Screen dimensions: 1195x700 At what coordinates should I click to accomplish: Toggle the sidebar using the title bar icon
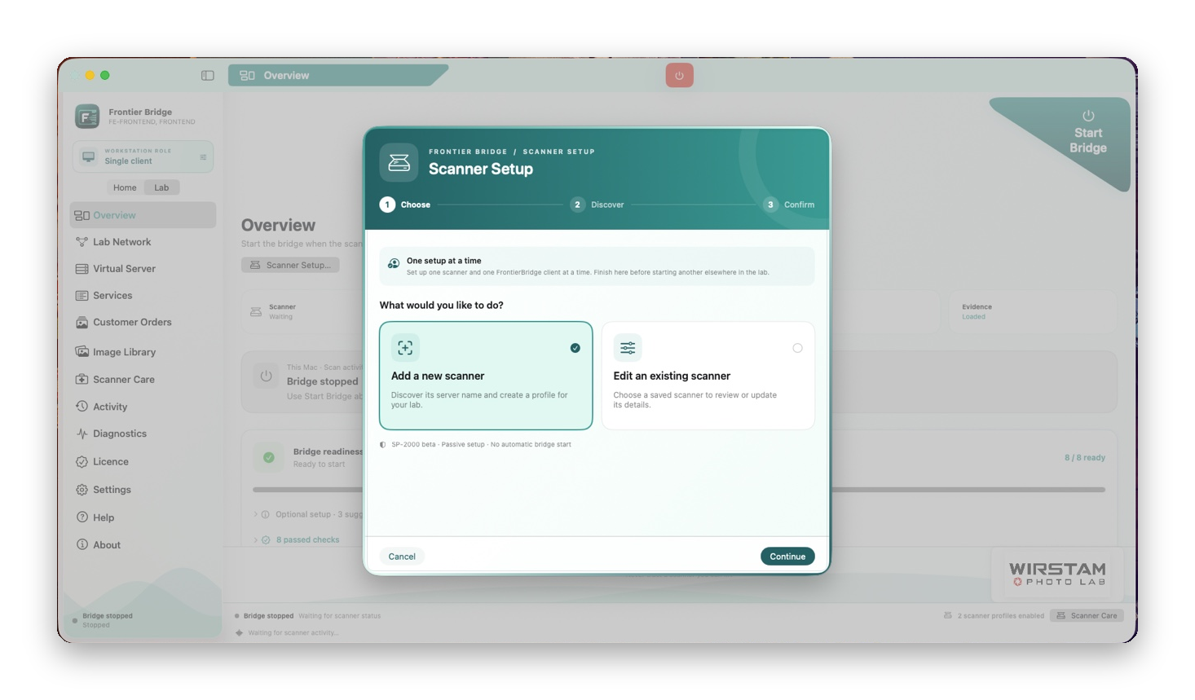click(208, 76)
